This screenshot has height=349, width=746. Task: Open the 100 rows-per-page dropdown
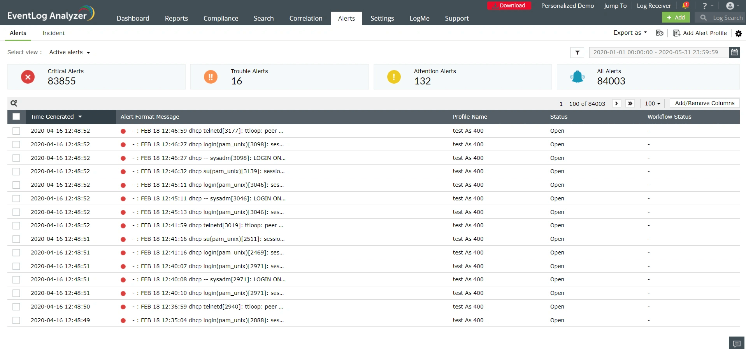[x=653, y=103]
